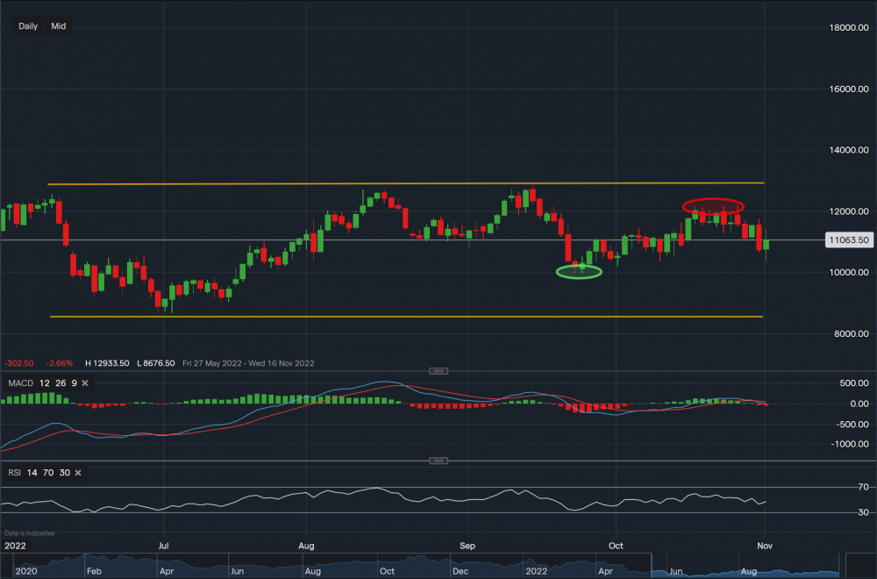Grab the resize handle above MACD panel
Screen dimensions: 877x579
(x=439, y=371)
